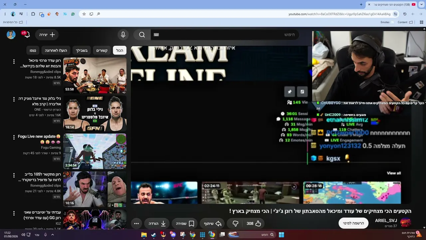Screen dimensions: 426x240
Task: Open the 10:16 video thumbnail
Action: [95, 189]
